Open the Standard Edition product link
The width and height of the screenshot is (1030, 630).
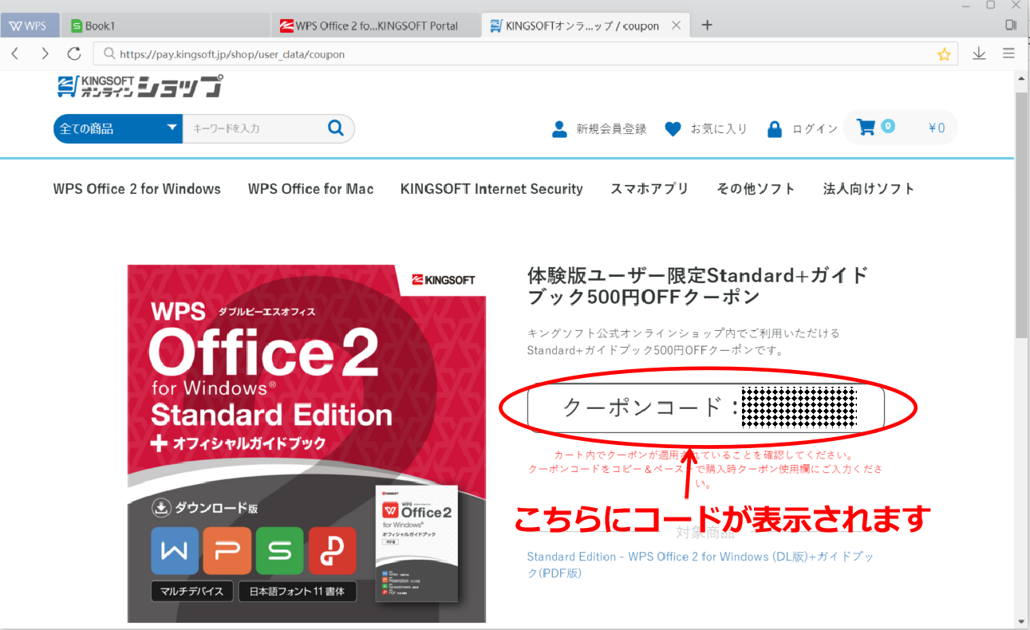(x=700, y=565)
